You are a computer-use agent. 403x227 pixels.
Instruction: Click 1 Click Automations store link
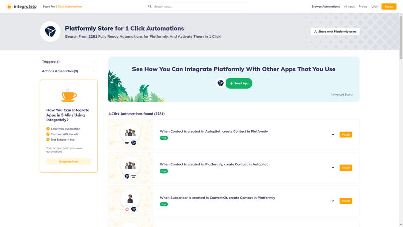pos(69,6)
